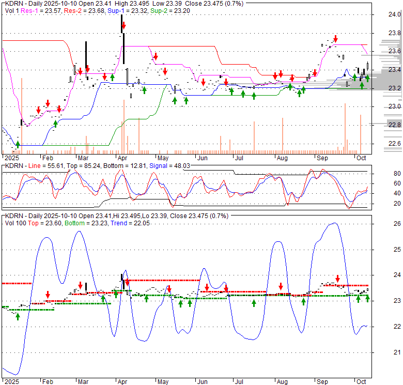403x385 pixels.
Task: Click the 26 value label on the bottom panel axis
Action: pyautogui.click(x=397, y=224)
